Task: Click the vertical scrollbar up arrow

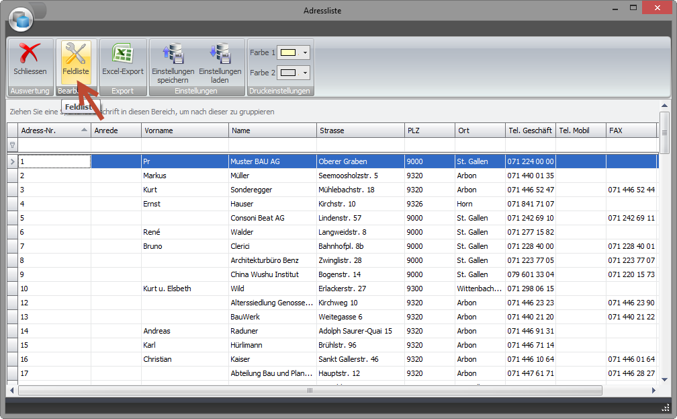Action: click(665, 106)
